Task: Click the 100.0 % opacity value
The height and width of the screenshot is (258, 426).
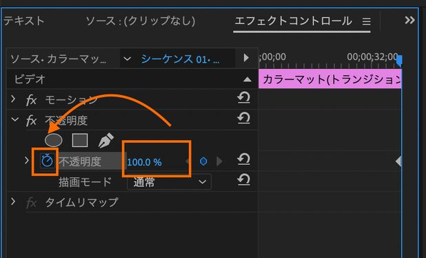Action: pos(144,162)
